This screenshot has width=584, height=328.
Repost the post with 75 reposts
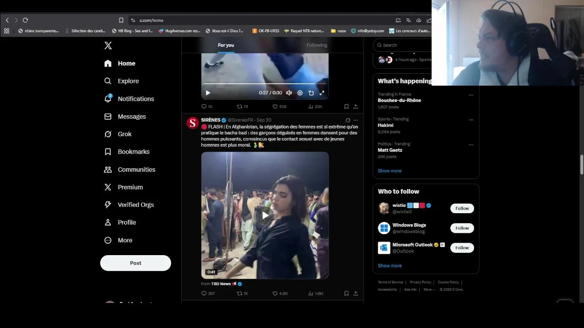242,107
